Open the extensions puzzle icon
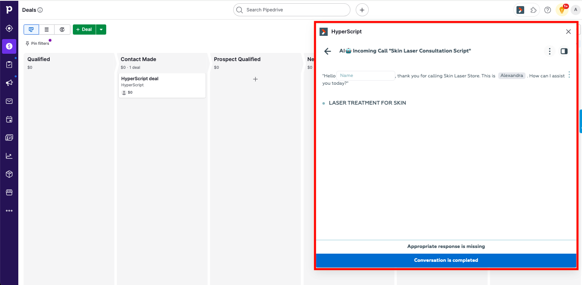The height and width of the screenshot is (285, 582). click(x=534, y=10)
